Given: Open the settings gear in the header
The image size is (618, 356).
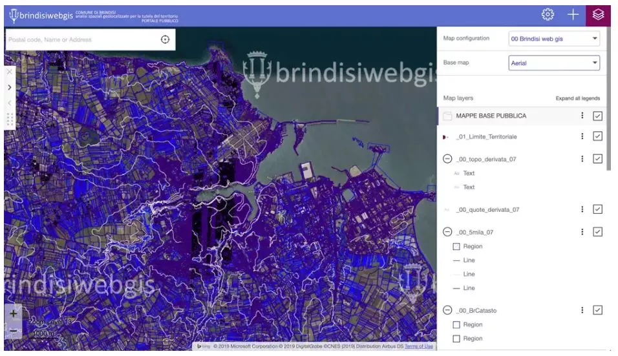Looking at the screenshot, I should [x=548, y=14].
